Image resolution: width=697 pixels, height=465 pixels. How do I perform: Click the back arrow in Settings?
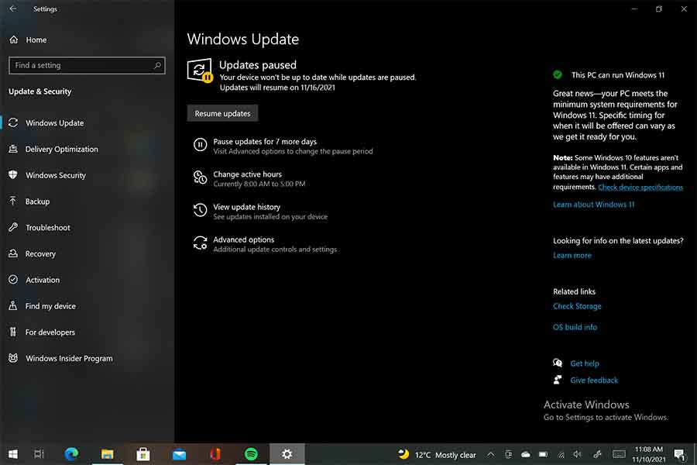tap(12, 9)
